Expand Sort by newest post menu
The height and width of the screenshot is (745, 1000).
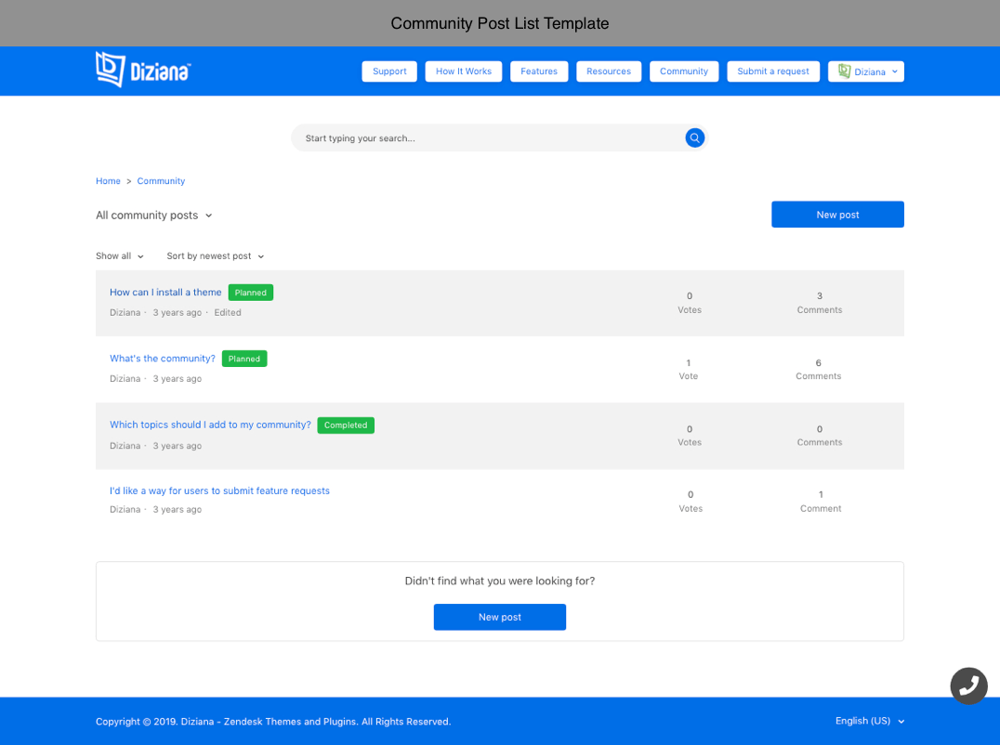[x=216, y=256]
